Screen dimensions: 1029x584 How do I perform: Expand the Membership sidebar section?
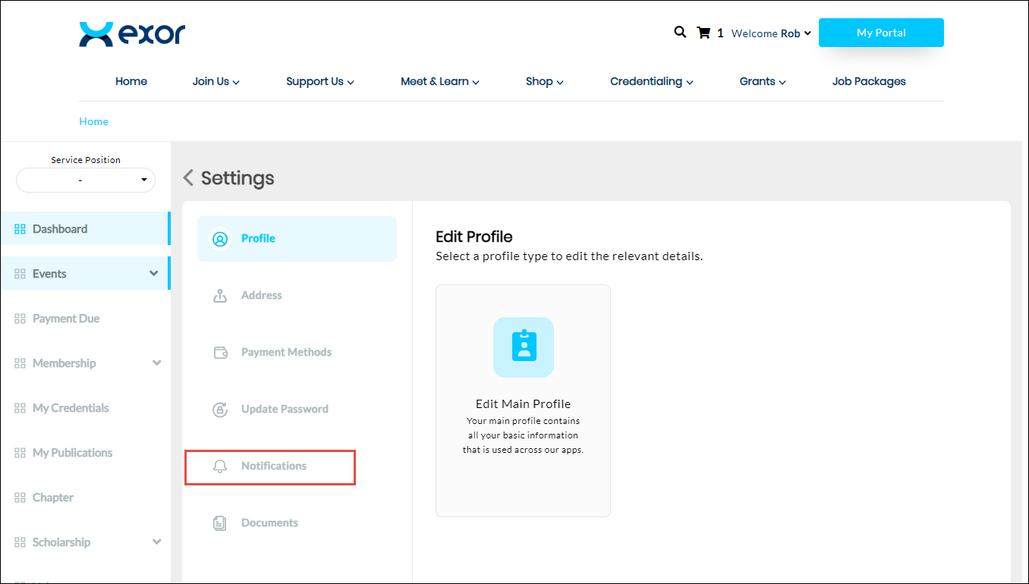(x=156, y=363)
